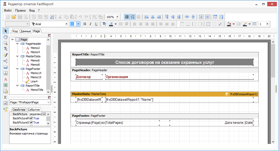The image size is (279, 151).
Task: Align objects to bottom edges
Action: [x=179, y=17]
